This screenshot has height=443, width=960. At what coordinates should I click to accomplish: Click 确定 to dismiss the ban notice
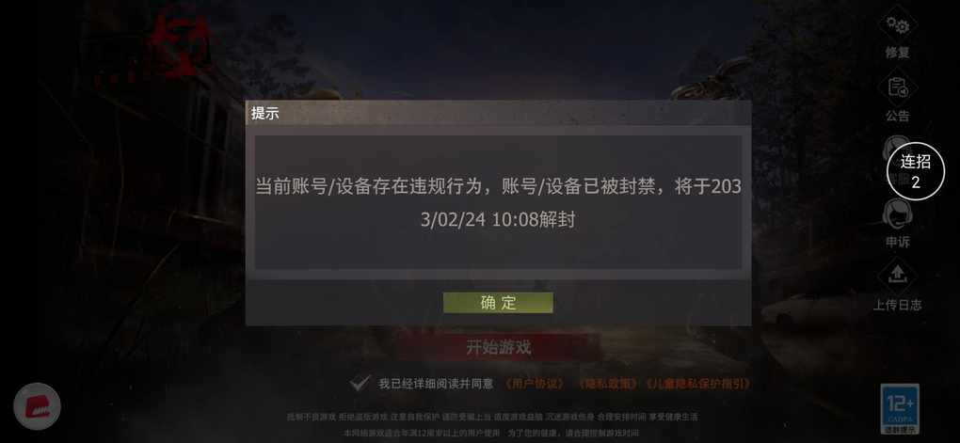pyautogui.click(x=498, y=303)
